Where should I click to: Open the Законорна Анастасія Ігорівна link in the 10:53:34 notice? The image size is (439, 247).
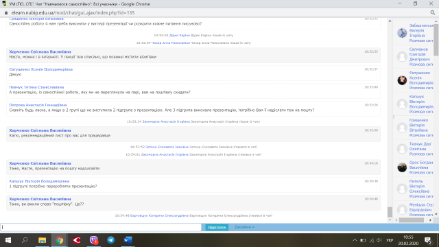(166, 122)
